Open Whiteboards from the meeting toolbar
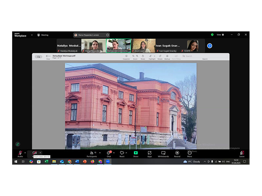The image size is (262, 196). point(163,154)
